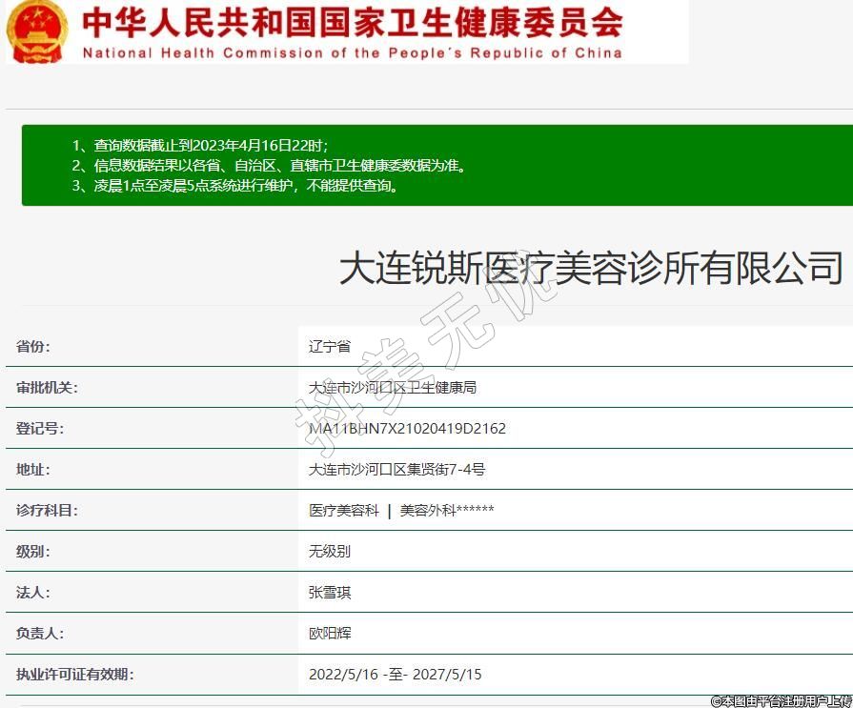The height and width of the screenshot is (708, 853).
Task: Click the national emblem logo icon
Action: [x=37, y=31]
